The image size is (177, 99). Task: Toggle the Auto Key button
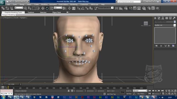pyautogui.click(x=129, y=91)
